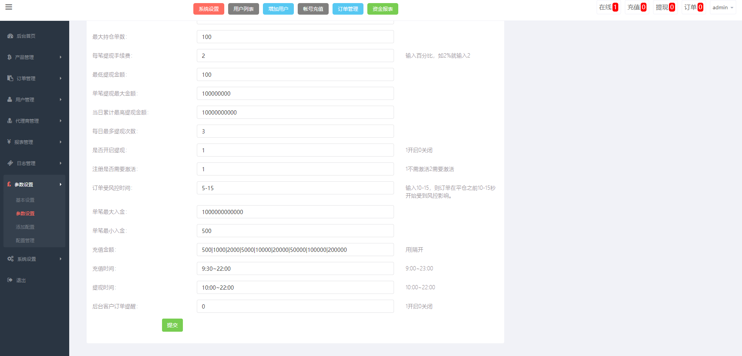Switch to 基本设置 submenu item
Screen dimensions: 742x356
click(25, 200)
